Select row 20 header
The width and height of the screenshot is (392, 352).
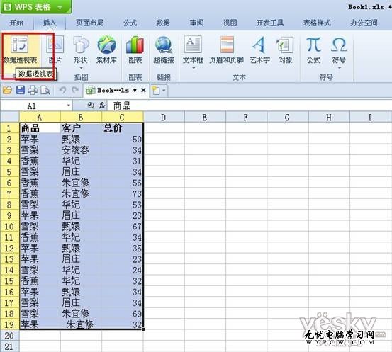click(9, 335)
